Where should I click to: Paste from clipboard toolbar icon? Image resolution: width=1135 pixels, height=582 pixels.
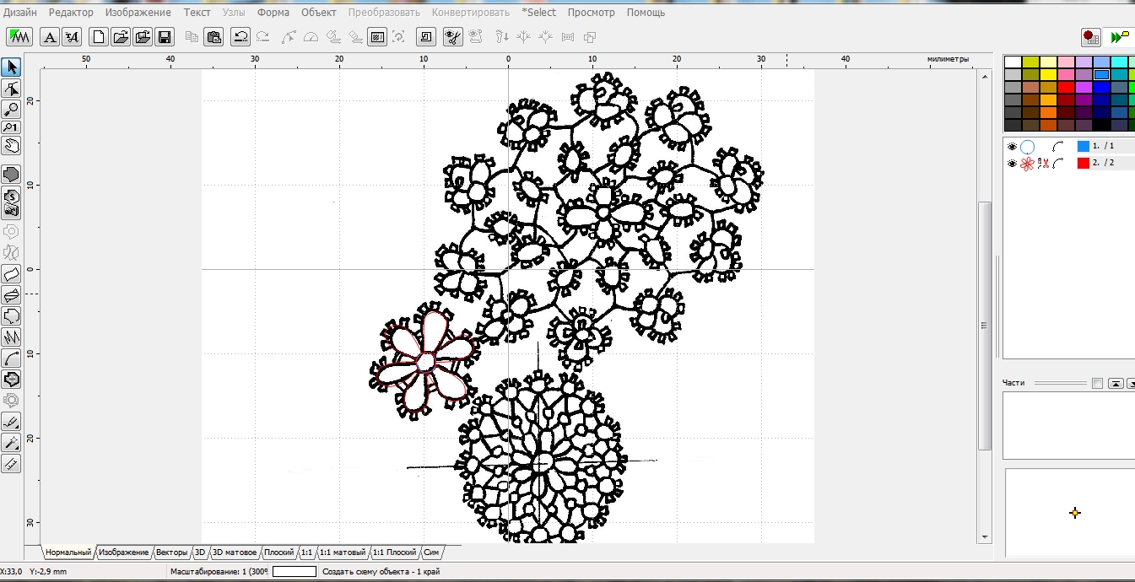point(214,37)
